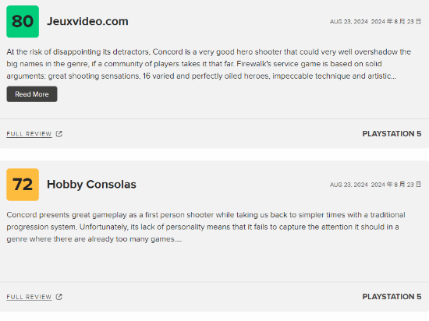
Task: Click the yellow 72 score badge
Action: coord(23,185)
